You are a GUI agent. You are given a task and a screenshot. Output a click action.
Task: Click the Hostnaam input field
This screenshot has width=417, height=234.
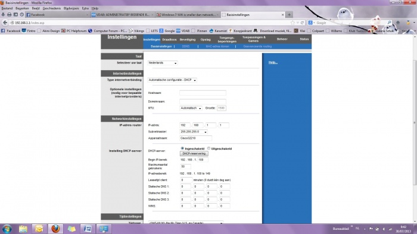[203, 93]
